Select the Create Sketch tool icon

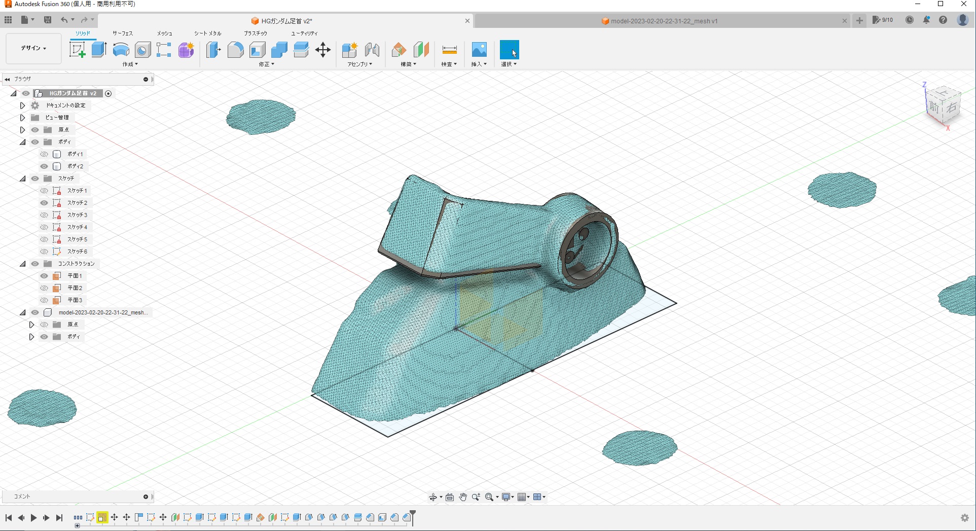(x=77, y=50)
